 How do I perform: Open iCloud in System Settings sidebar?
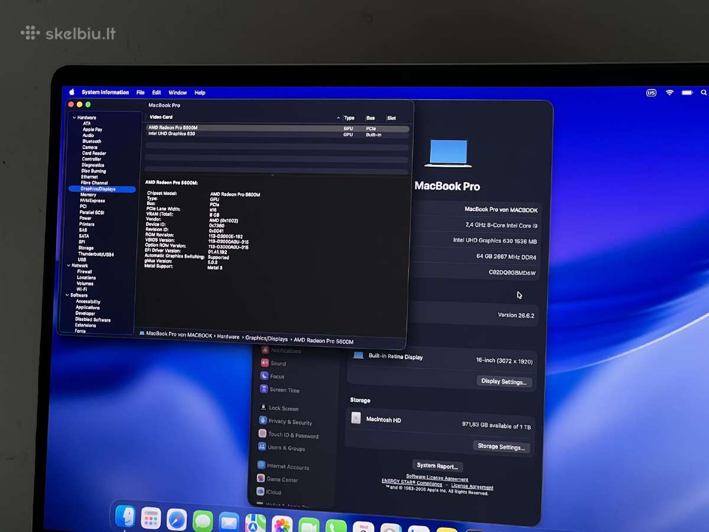coord(269,492)
